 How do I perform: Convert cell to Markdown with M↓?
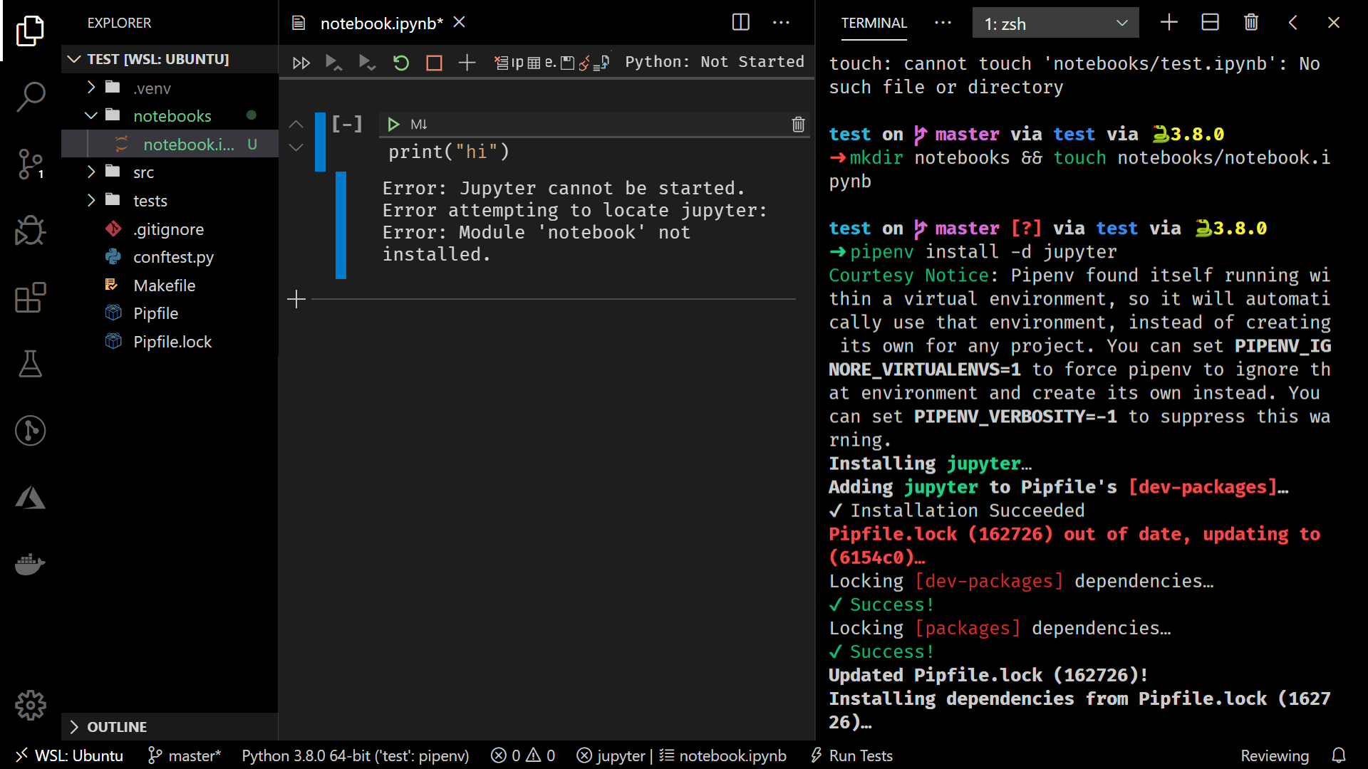tap(419, 125)
